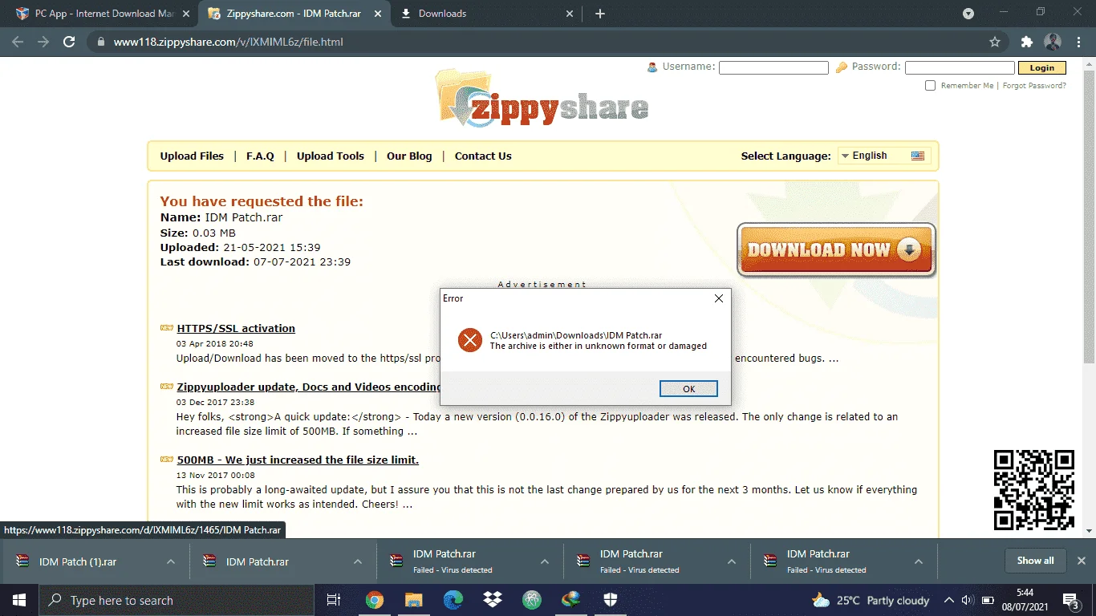
Task: Open the Zippyuploader update news link
Action: 309,387
